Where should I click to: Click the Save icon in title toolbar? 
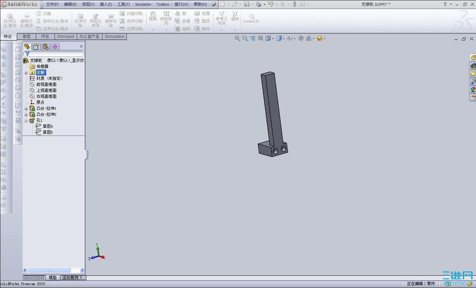[247, 4]
